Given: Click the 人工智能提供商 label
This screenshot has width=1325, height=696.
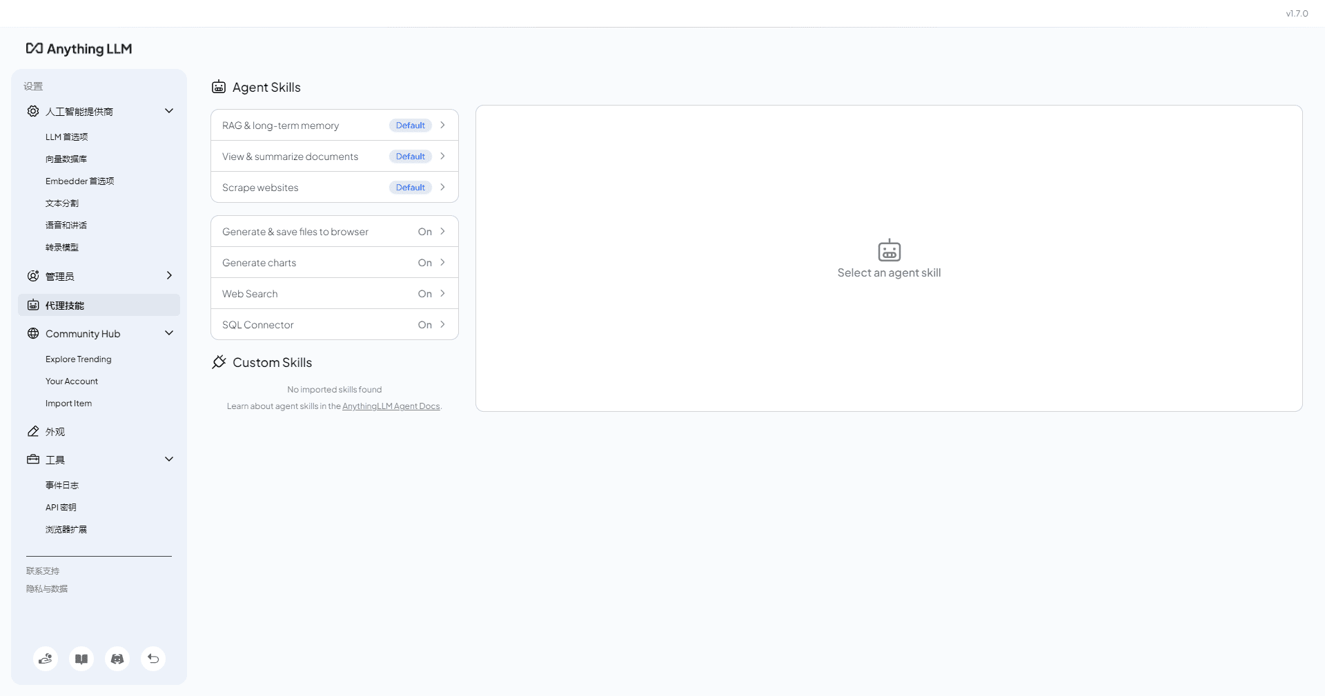Looking at the screenshot, I should tap(79, 112).
